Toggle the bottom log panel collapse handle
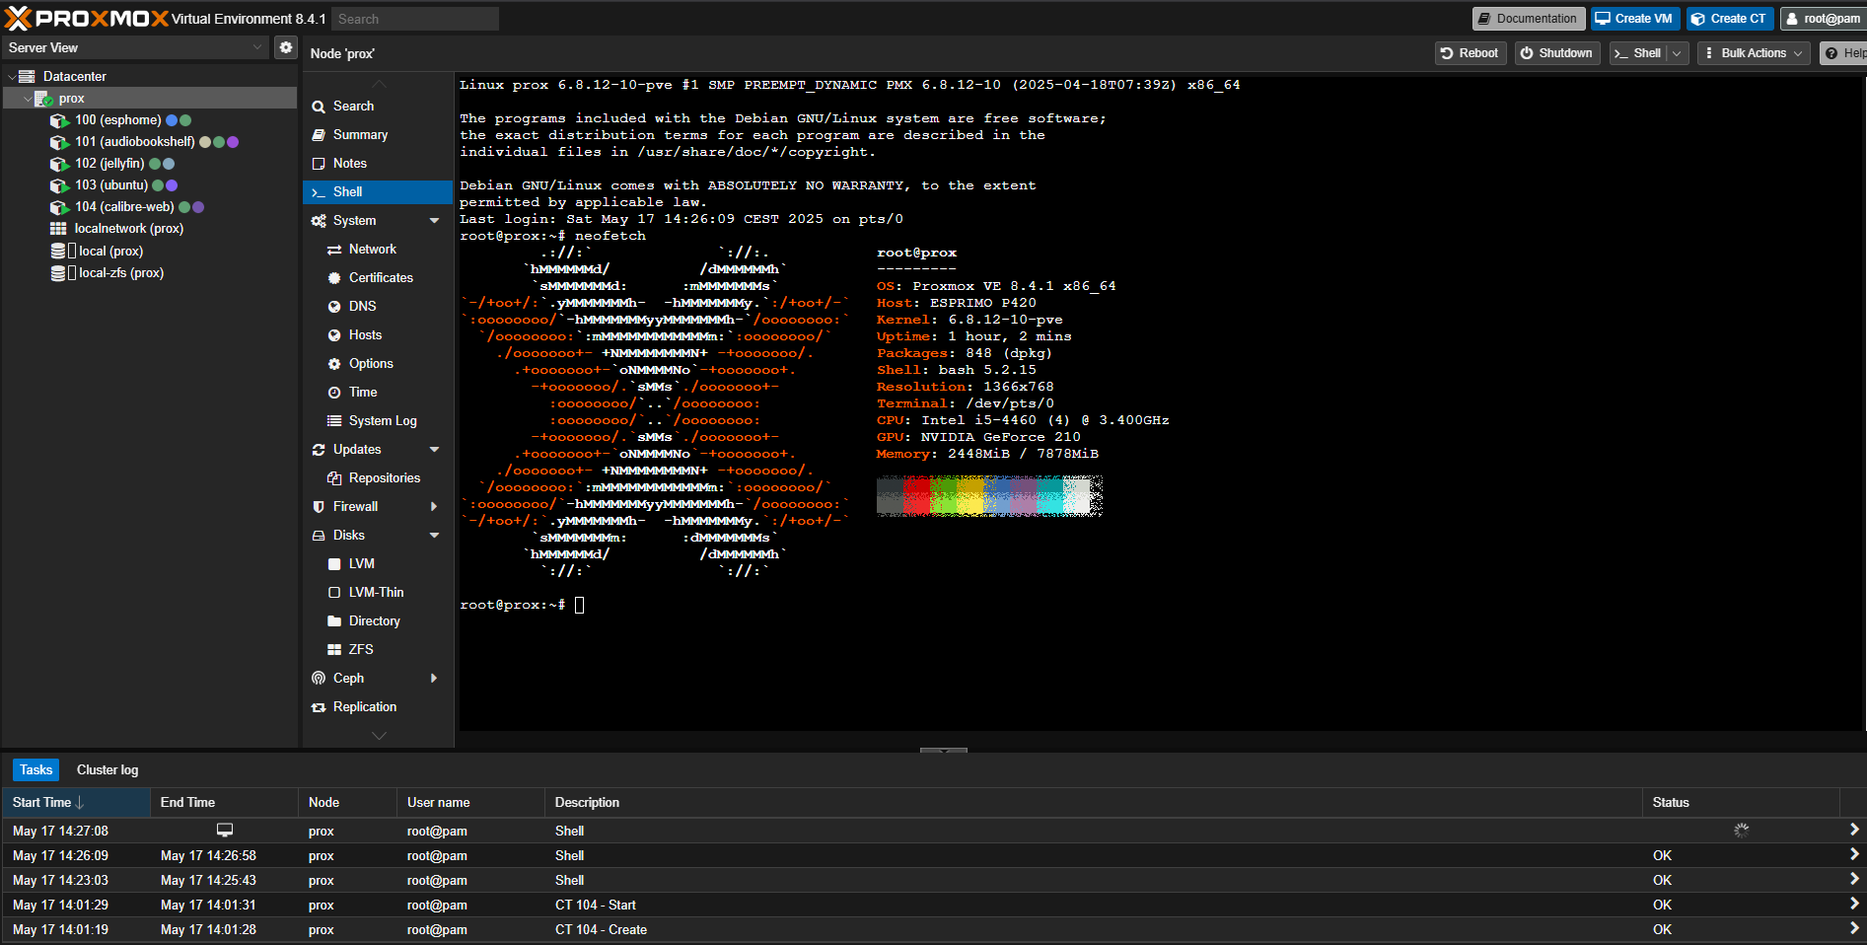 944,751
